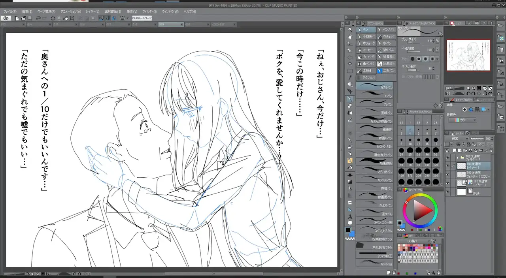Select the magnifier Zoom tool

[350, 30]
